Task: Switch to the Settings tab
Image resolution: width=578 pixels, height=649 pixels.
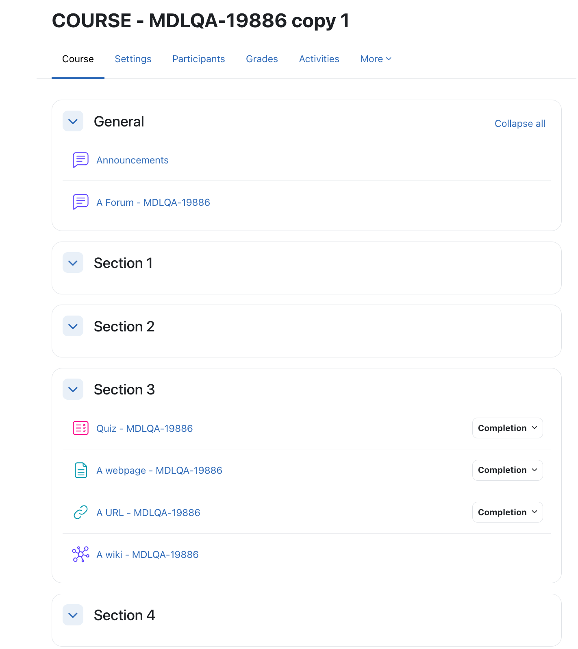Action: pyautogui.click(x=133, y=59)
